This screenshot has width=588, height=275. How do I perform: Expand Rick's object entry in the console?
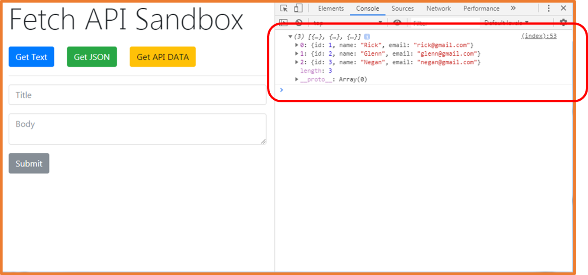click(x=297, y=45)
